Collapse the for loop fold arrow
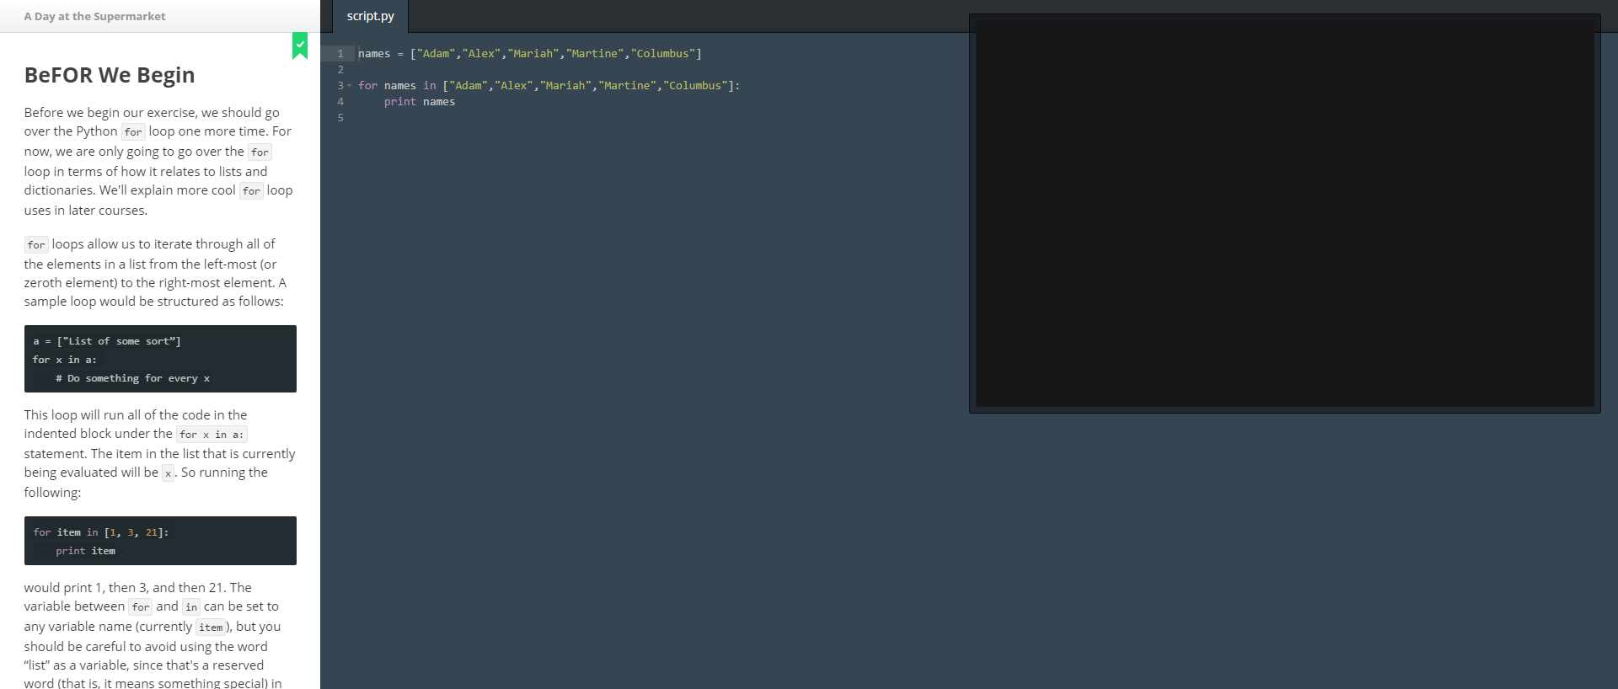The width and height of the screenshot is (1618, 689). 350,86
